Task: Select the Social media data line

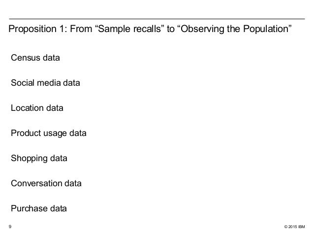Action: [x=45, y=83]
